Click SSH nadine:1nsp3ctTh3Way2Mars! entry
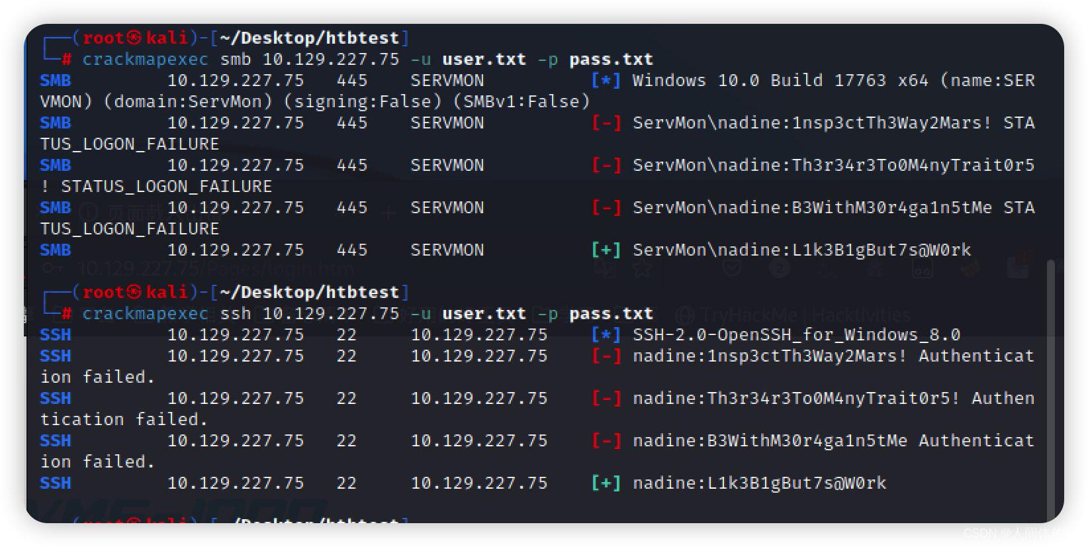1088x547 pixels. pos(770,356)
